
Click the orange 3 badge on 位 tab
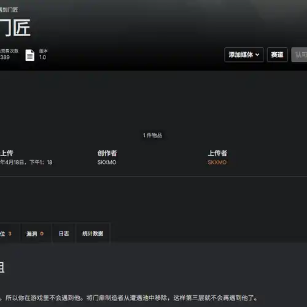coord(10,233)
